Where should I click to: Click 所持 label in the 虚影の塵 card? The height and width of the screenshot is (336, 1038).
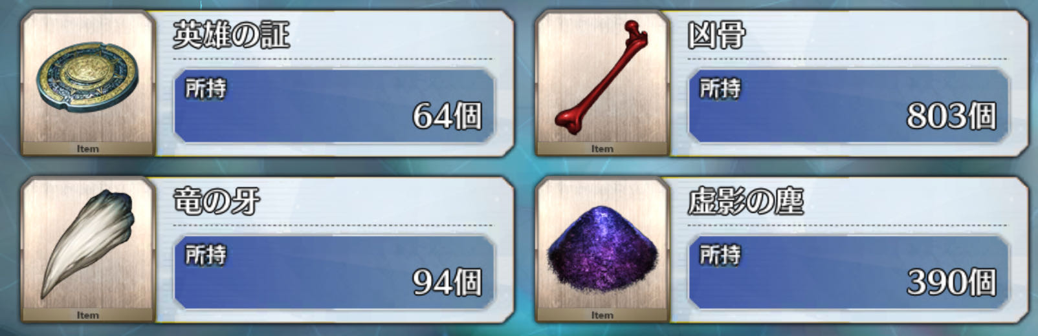coord(720,255)
